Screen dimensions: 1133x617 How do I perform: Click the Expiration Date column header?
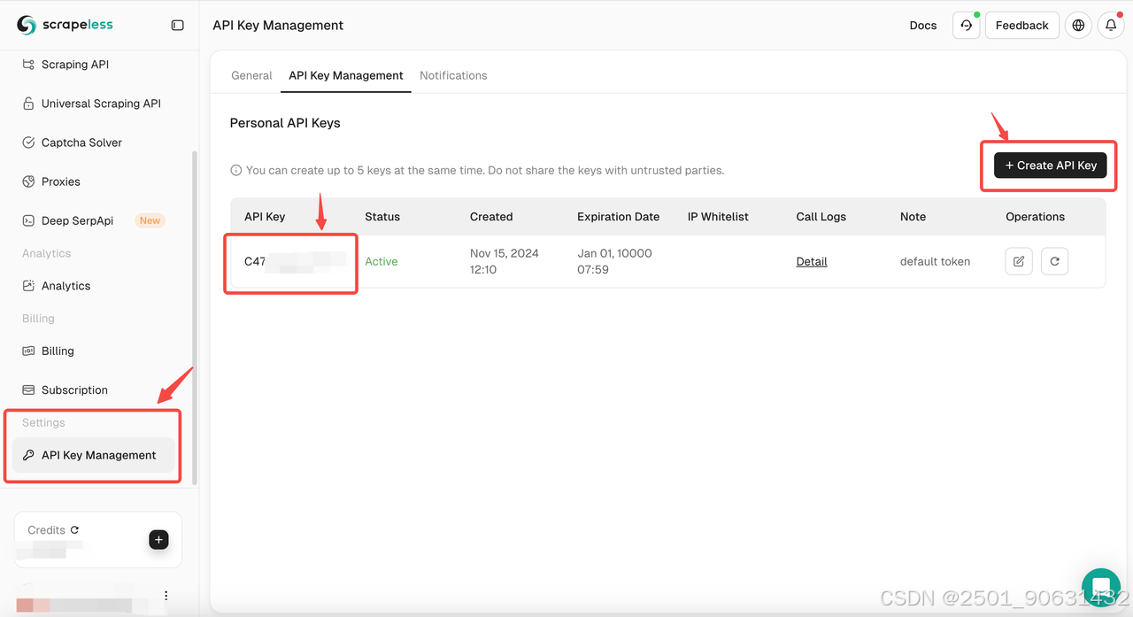618,217
